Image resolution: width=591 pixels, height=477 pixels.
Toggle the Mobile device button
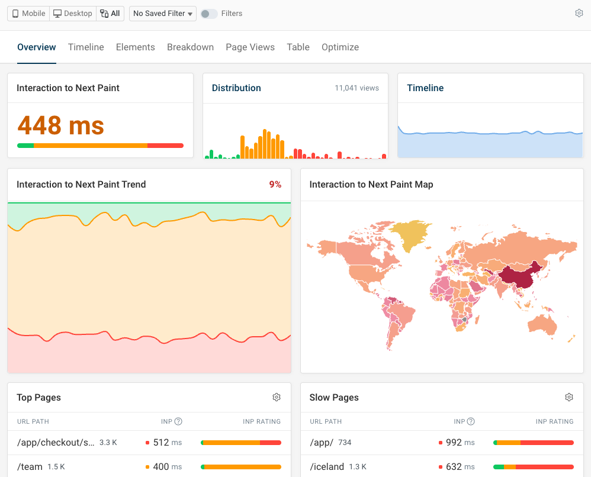28,13
